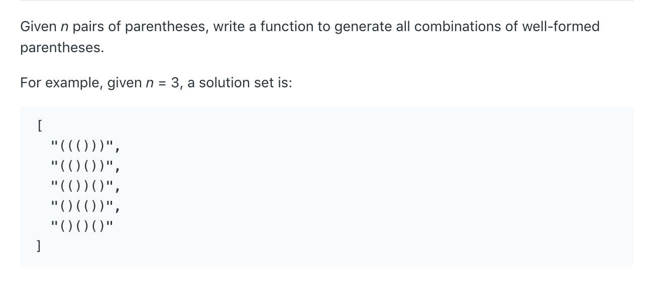Click the closing square bracket in code block

pos(39,246)
